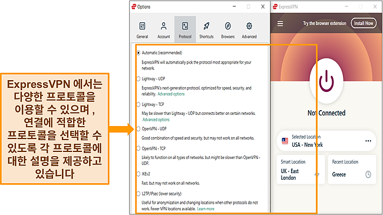Screen dimensions: 383x215
Task: Click the ExpressVPN logo in main window title bar
Action: pos(275,6)
